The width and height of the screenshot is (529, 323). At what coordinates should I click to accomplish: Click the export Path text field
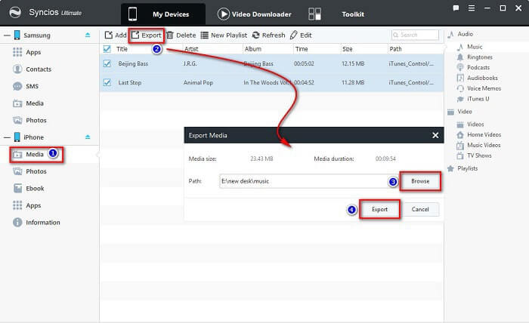click(302, 181)
